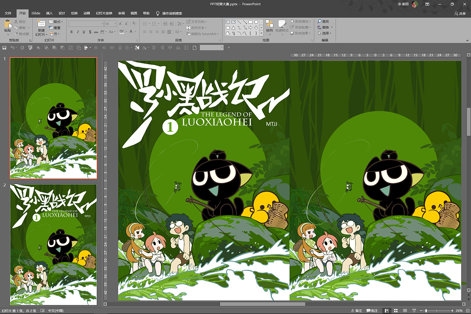
Task: Click the Share (共享) button
Action: [x=460, y=13]
